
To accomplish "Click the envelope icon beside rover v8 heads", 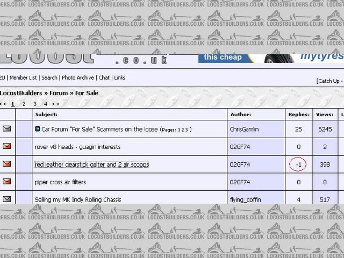I will click(7, 146).
